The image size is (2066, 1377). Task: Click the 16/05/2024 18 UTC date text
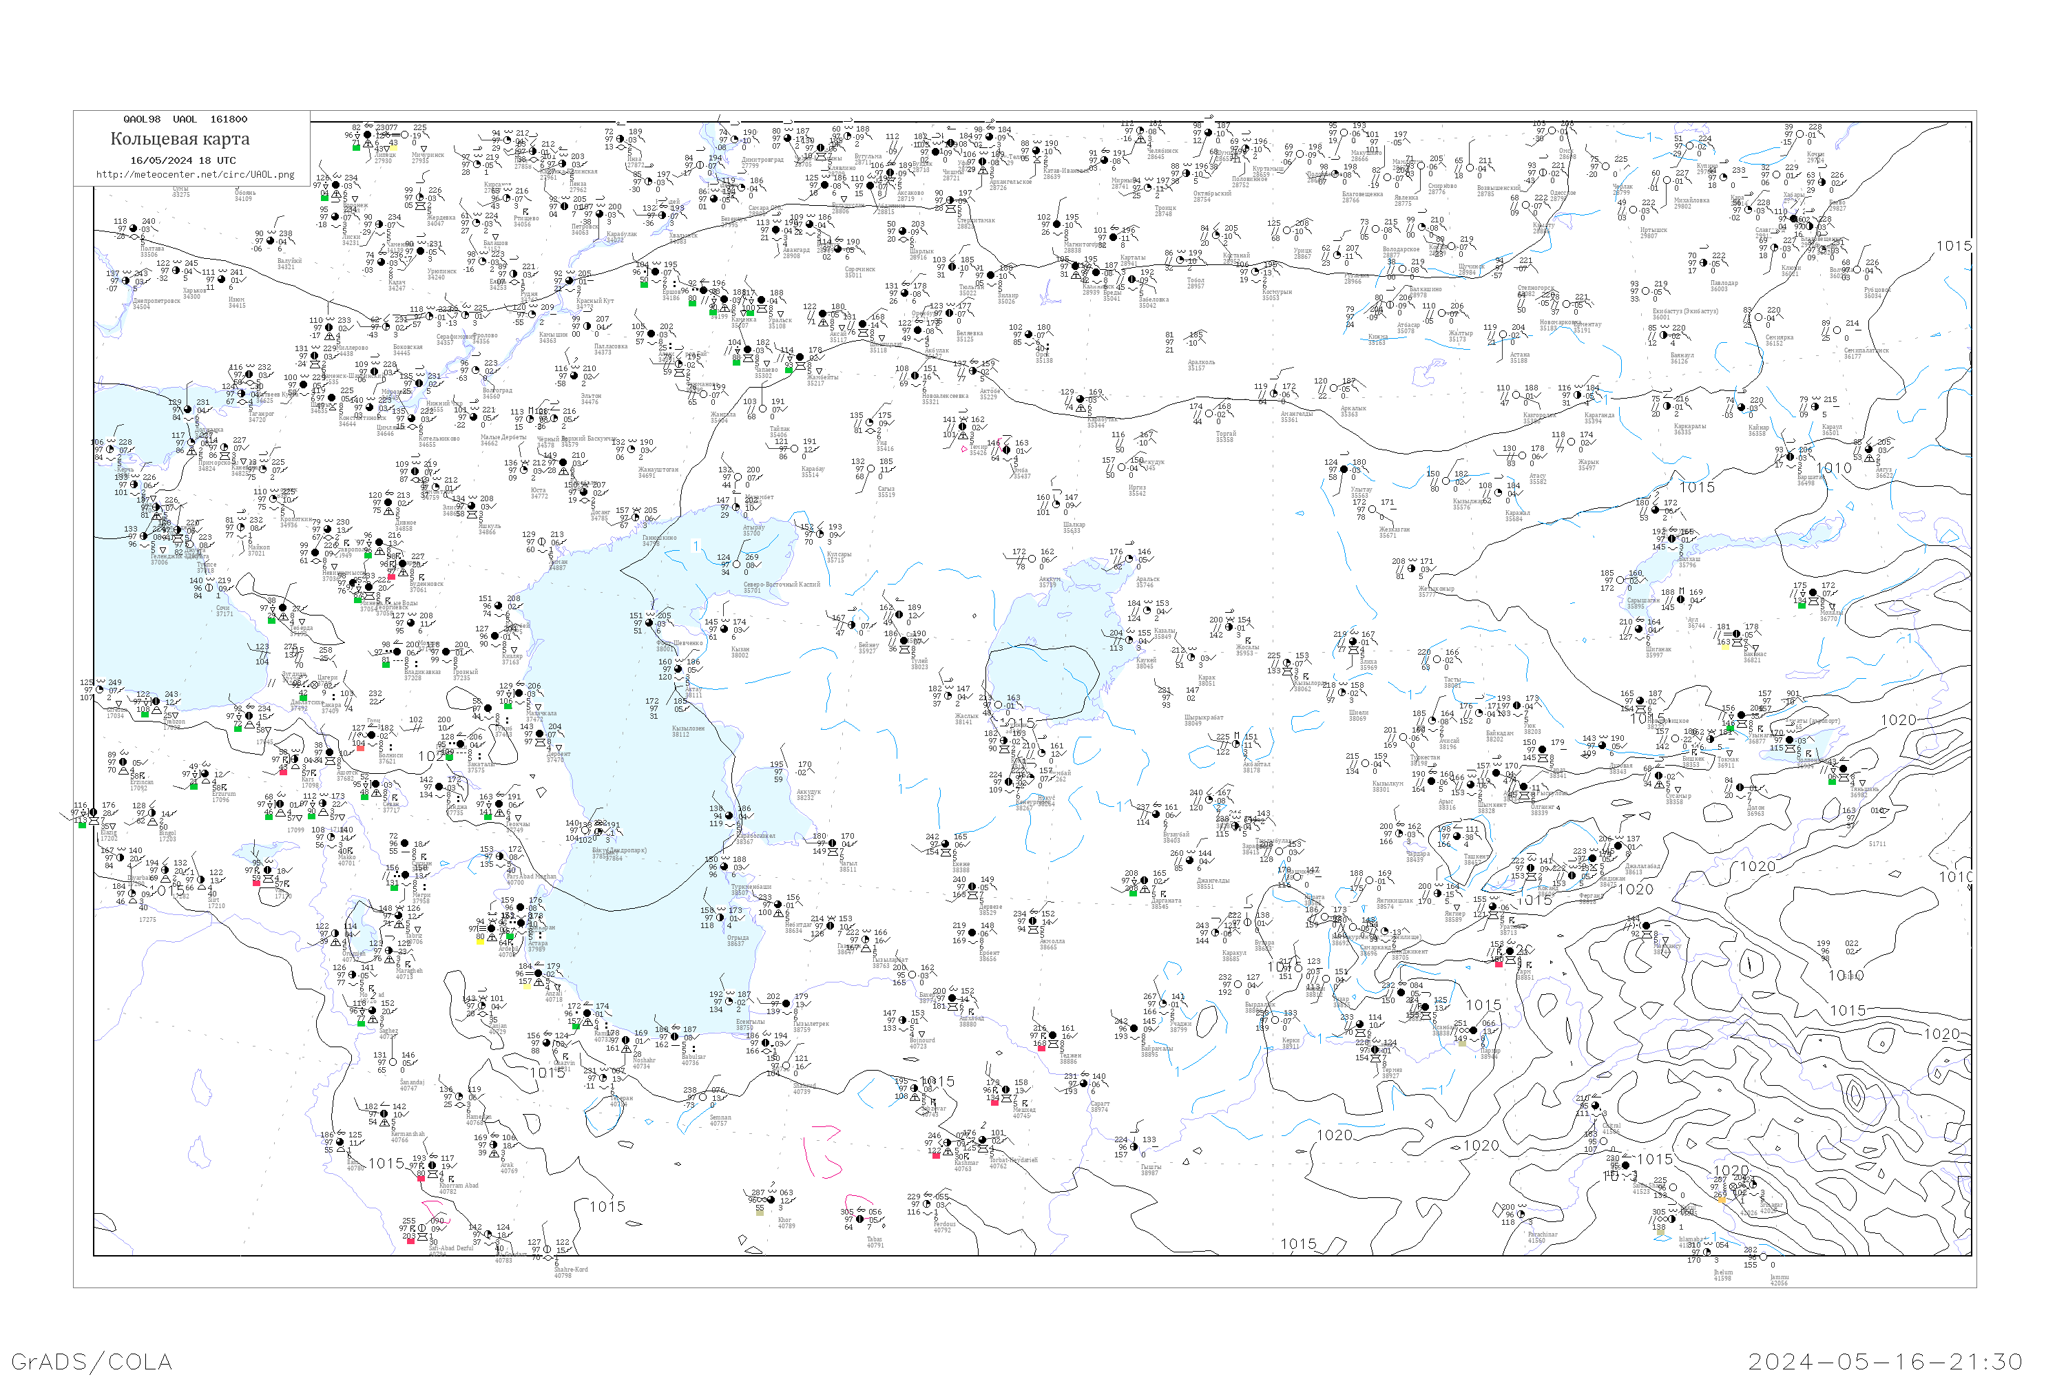(182, 160)
